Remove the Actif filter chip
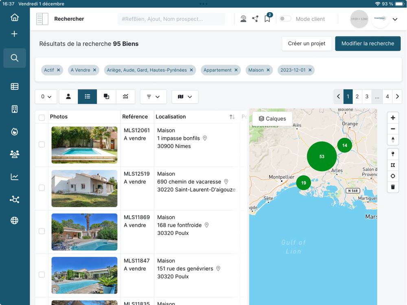The width and height of the screenshot is (407, 305). (58, 70)
